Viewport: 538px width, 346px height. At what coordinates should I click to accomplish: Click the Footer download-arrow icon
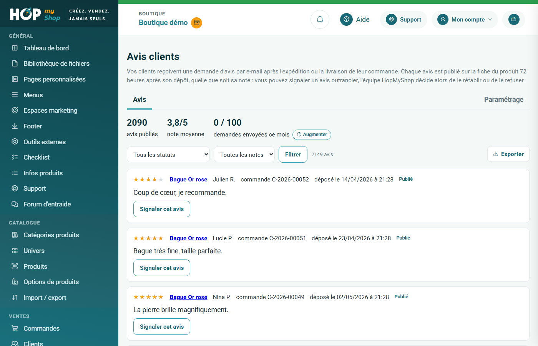pyautogui.click(x=15, y=126)
